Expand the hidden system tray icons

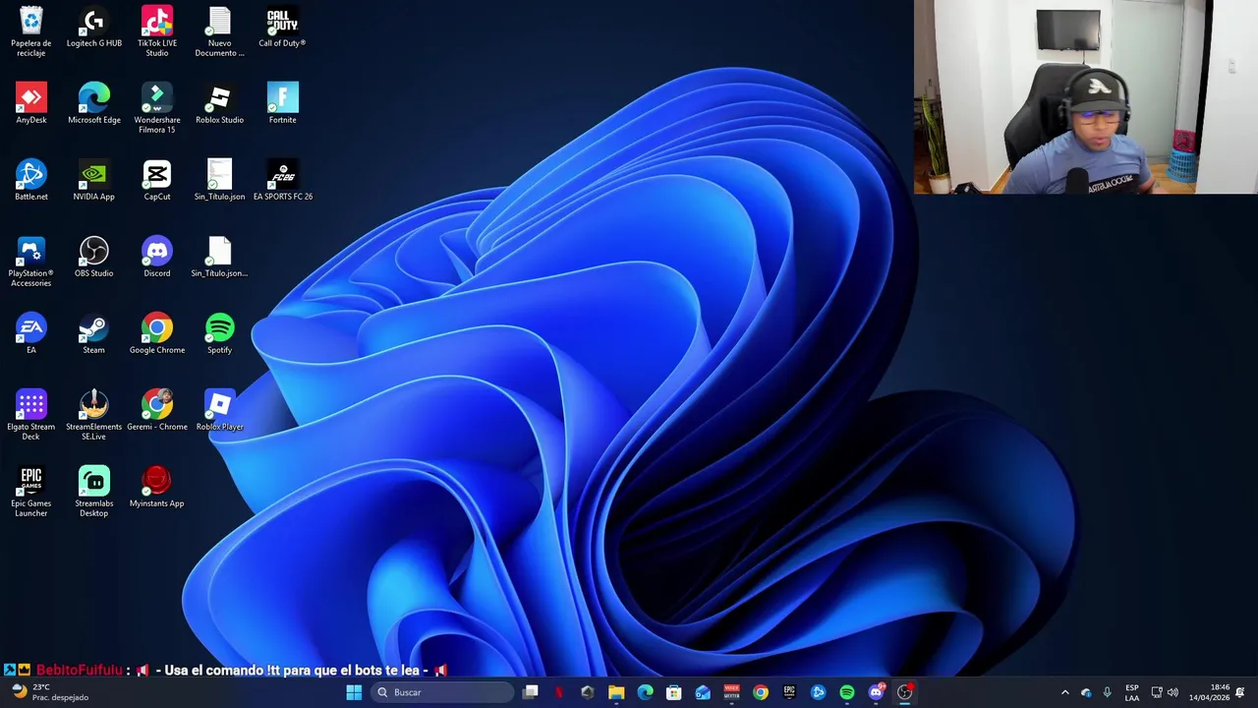(1064, 692)
